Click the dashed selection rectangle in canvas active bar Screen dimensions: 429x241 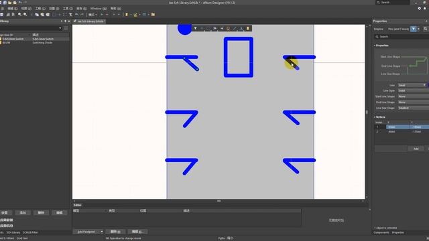click(208, 28)
